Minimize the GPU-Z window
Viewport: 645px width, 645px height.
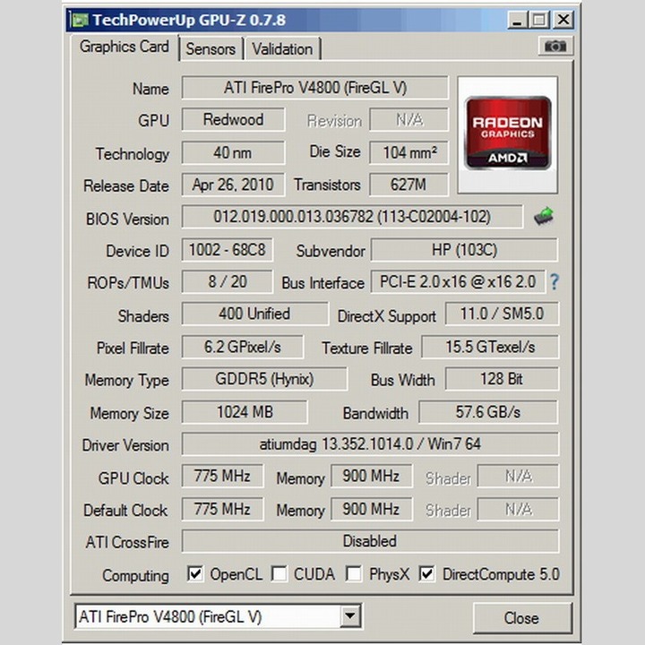pyautogui.click(x=518, y=20)
